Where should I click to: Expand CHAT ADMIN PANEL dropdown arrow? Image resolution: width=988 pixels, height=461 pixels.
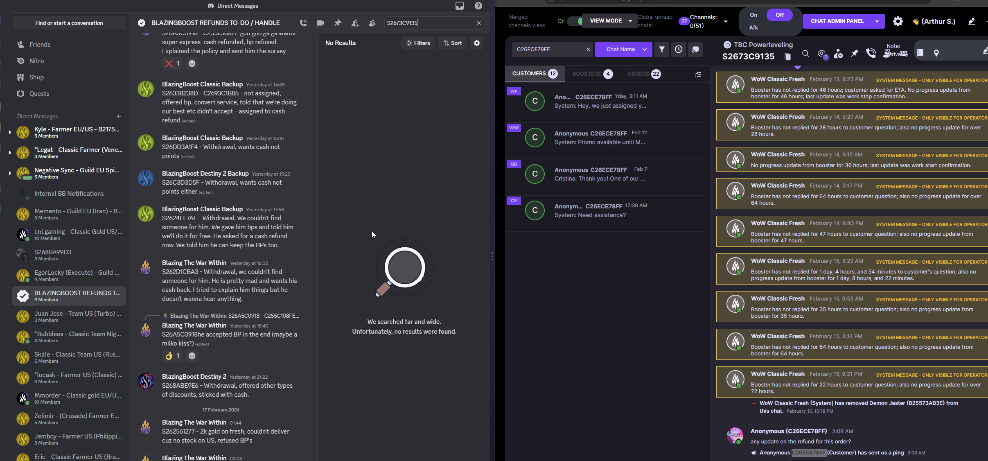tap(877, 21)
